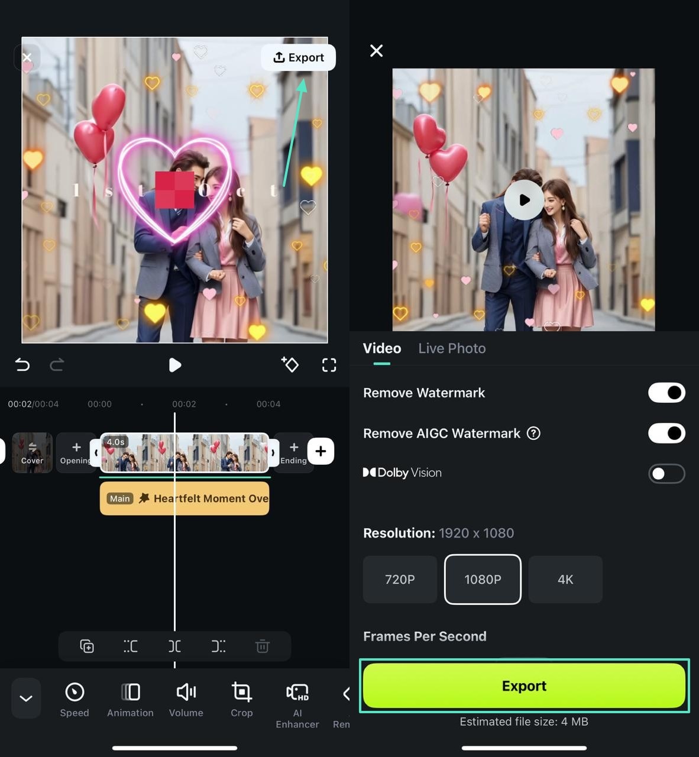This screenshot has height=757, width=699.
Task: Select the Heartfelt Moment overlay track
Action: click(185, 499)
